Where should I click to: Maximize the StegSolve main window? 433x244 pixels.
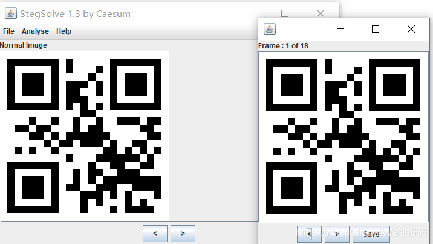click(285, 13)
